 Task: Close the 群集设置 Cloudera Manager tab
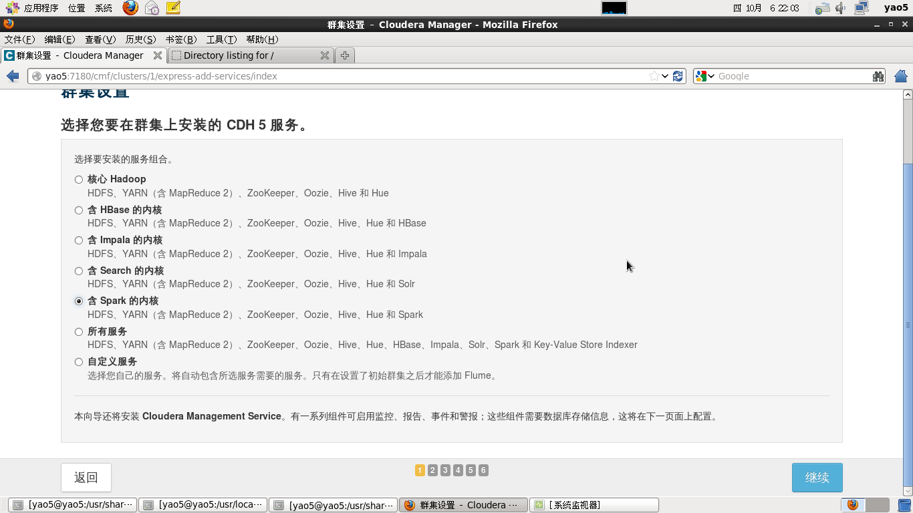[x=158, y=55]
